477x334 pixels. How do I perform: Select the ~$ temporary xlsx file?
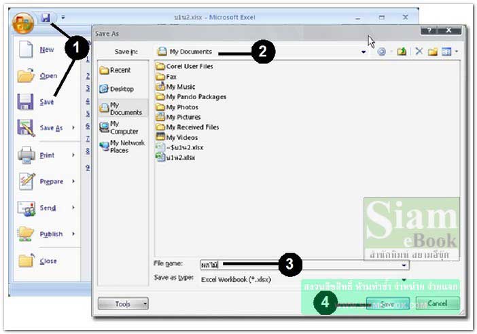179,147
